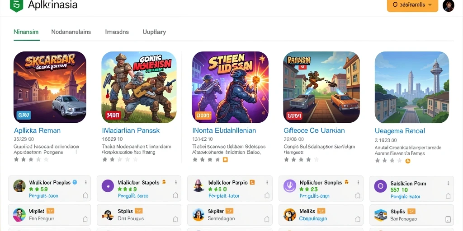
Task: Toggle bookmark on Salskion Poim card
Action: point(448,196)
